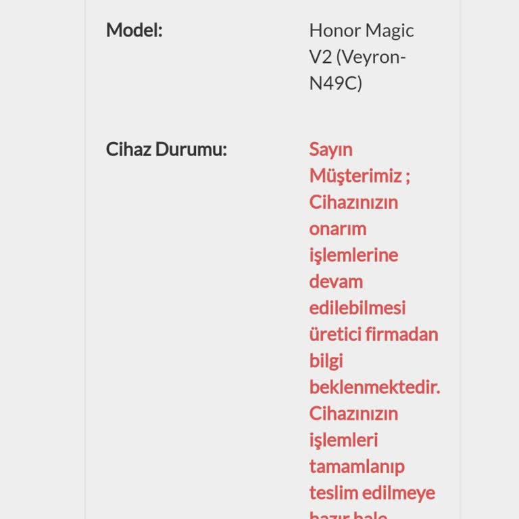Select "Müşterimiz ;" in the red status text

point(360,176)
